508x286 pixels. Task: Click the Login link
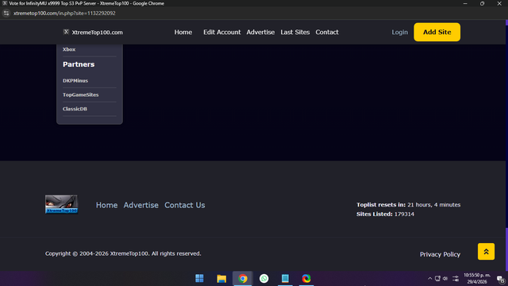coord(399,32)
